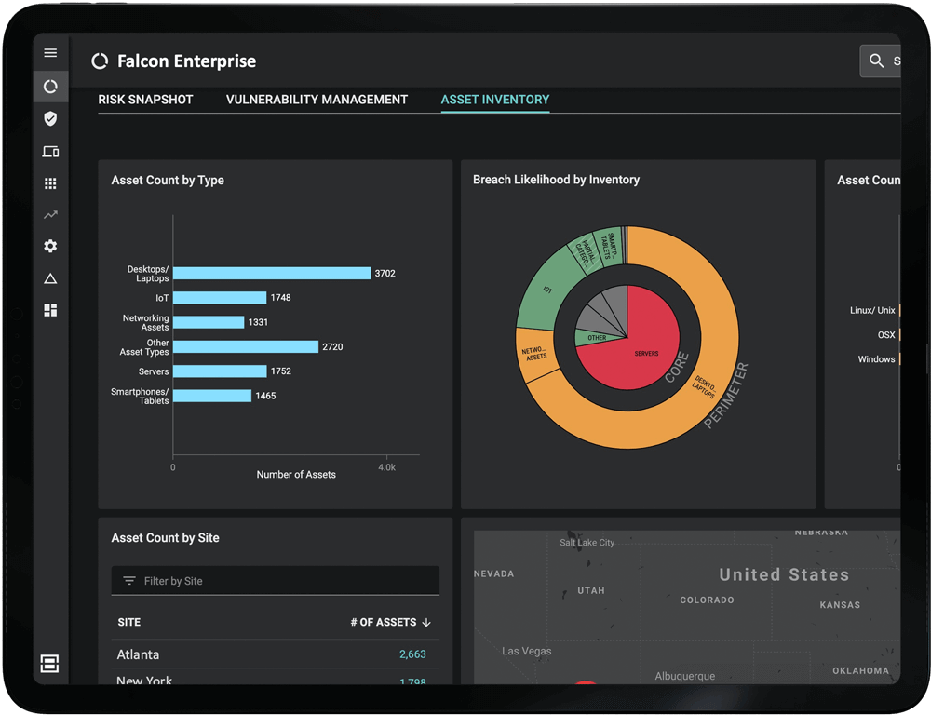Open the shield checkmark sidebar icon

(x=50, y=119)
